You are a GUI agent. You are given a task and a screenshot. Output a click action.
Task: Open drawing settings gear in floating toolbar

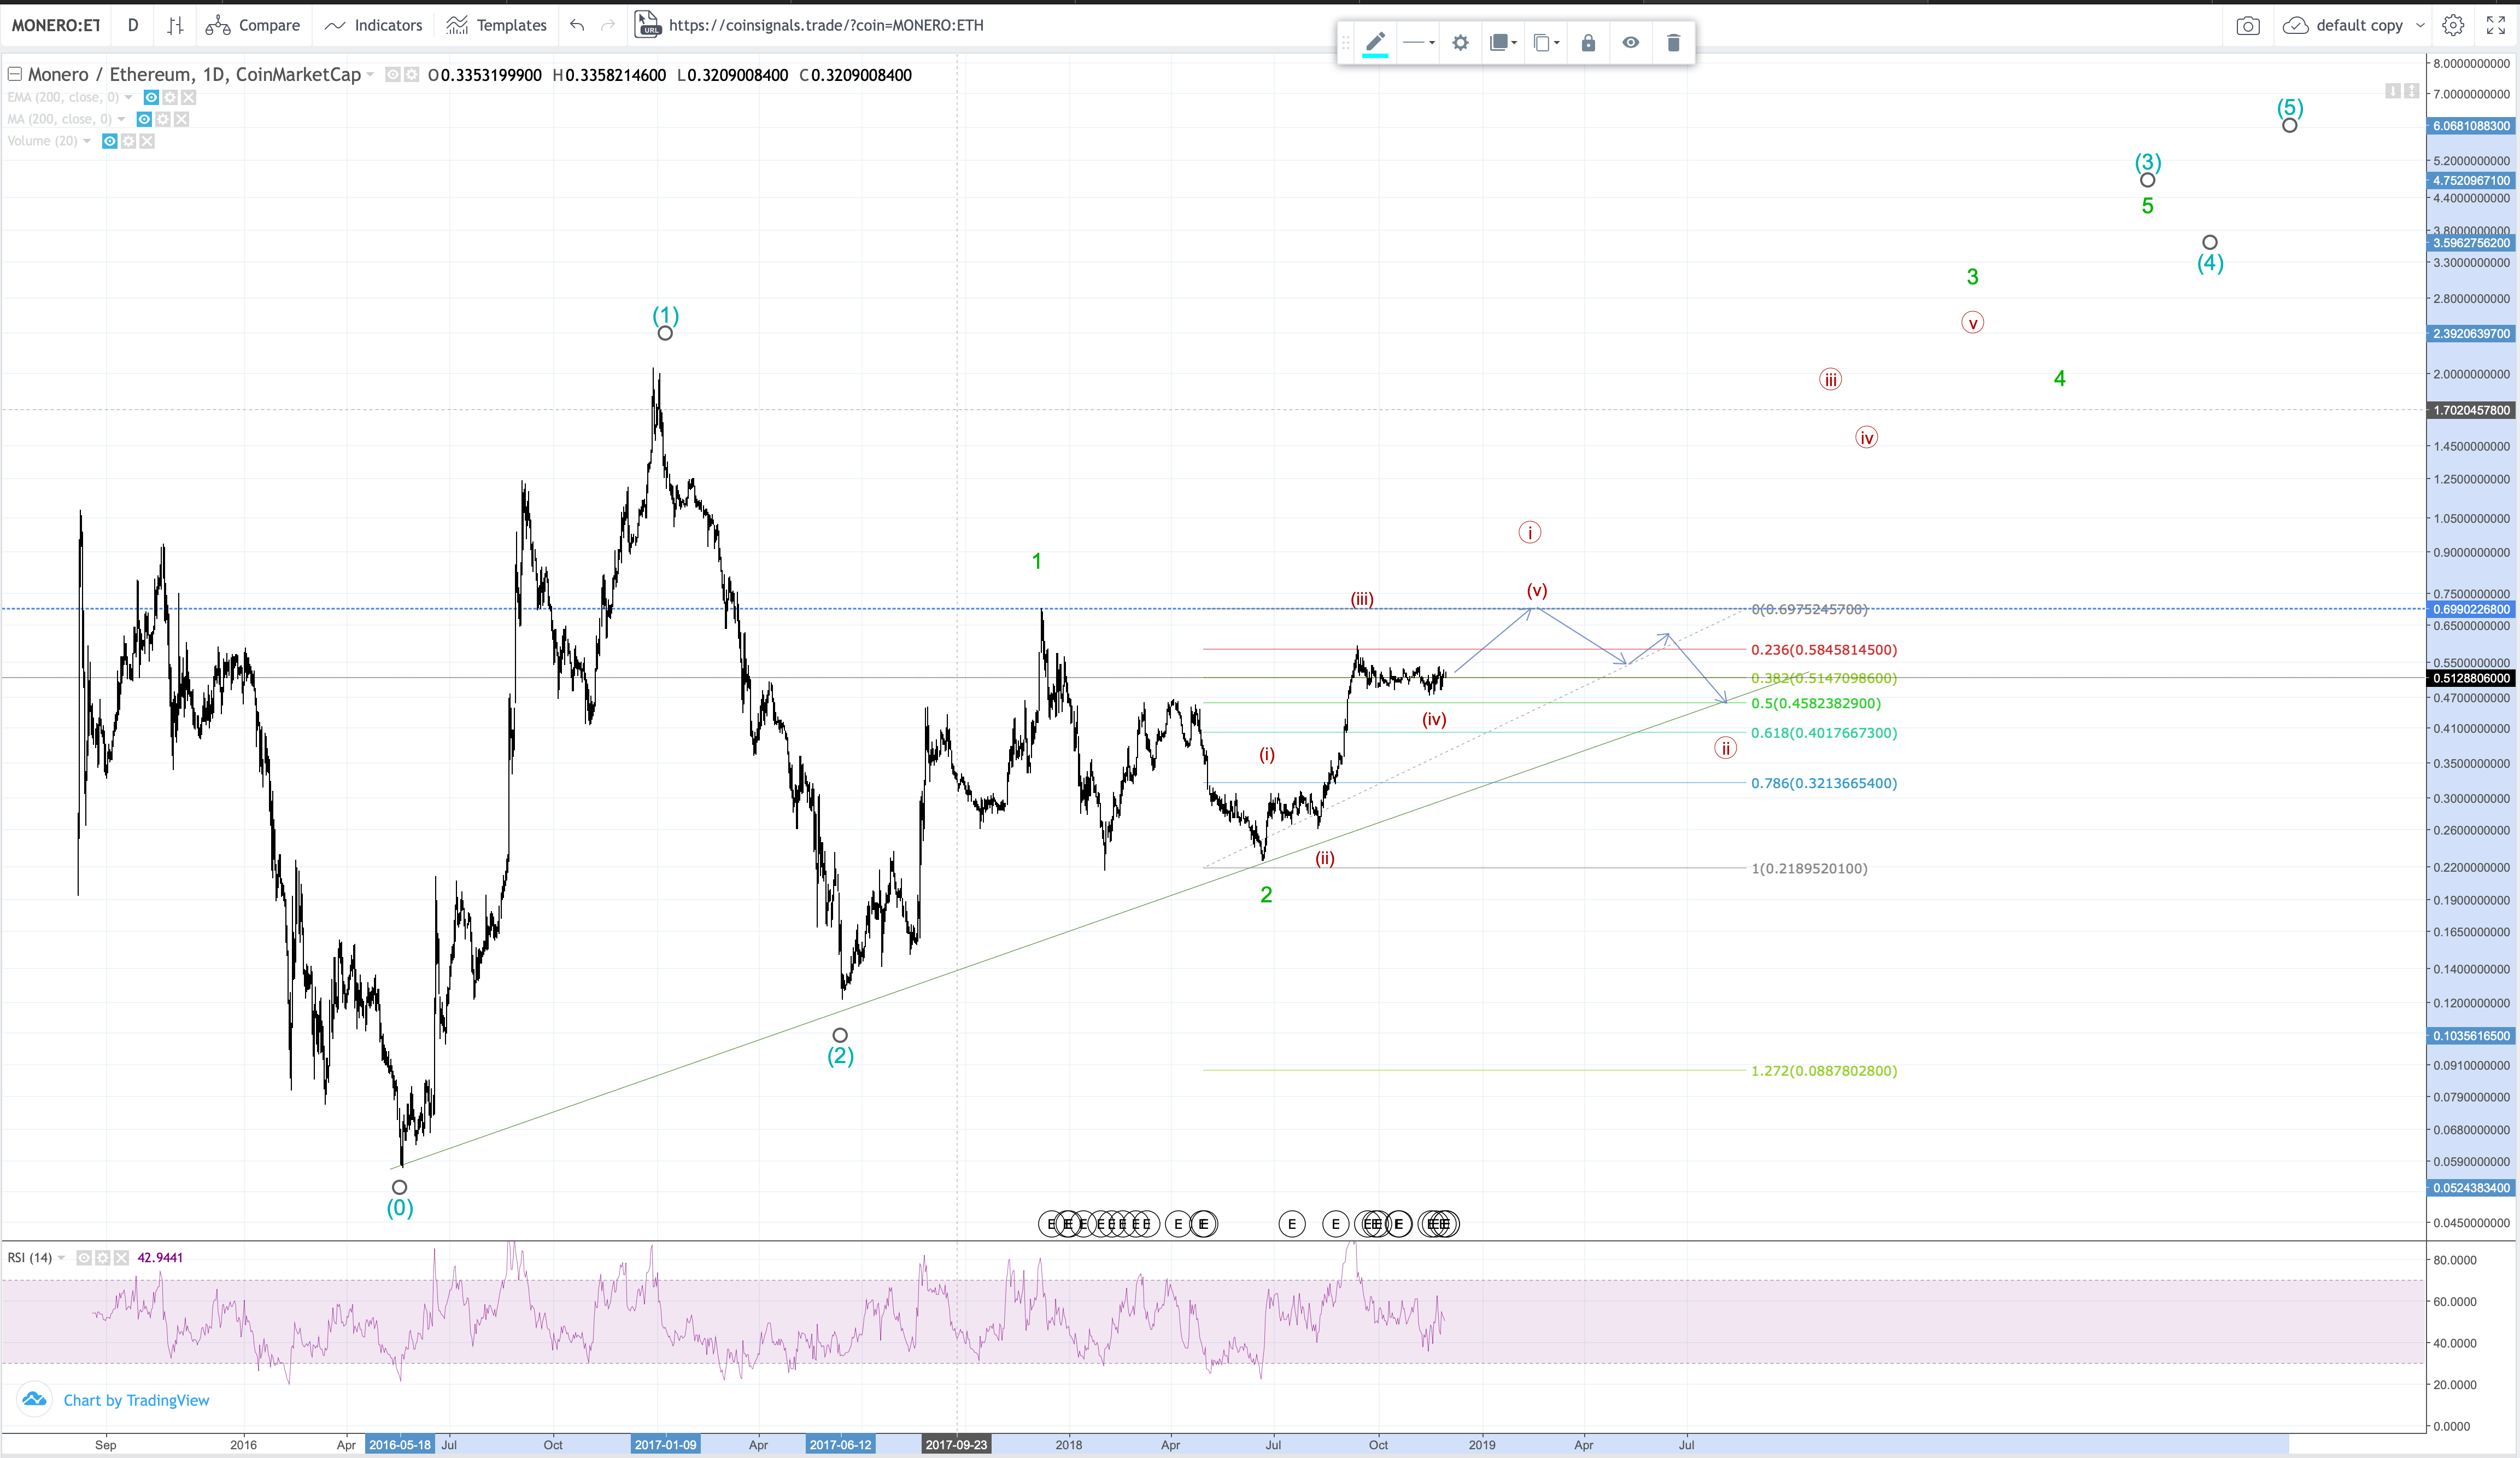click(x=1460, y=42)
